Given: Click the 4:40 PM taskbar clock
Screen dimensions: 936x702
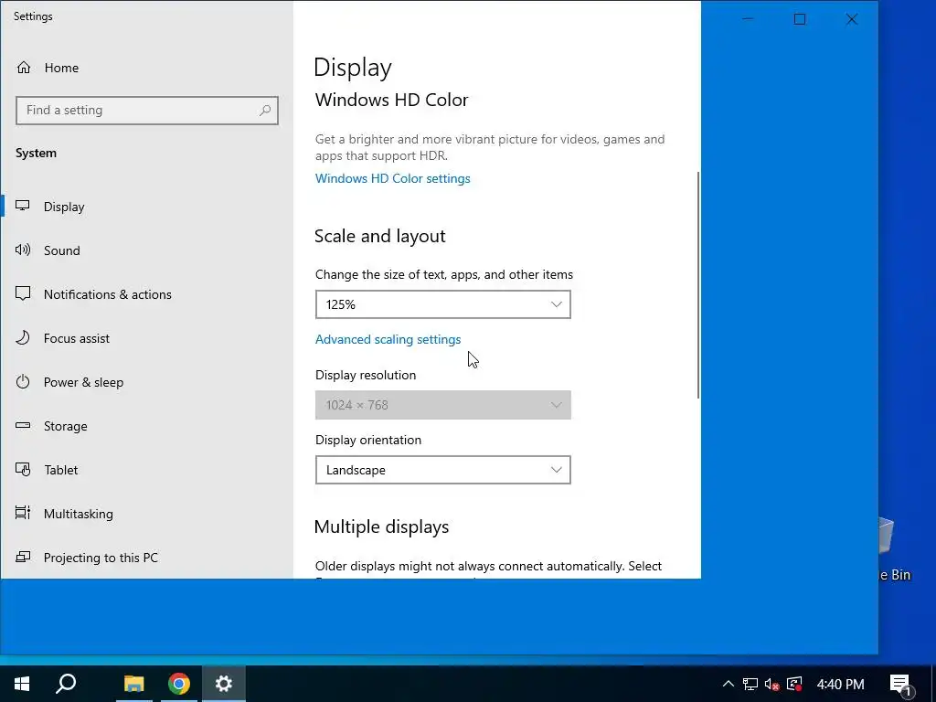Looking at the screenshot, I should [841, 684].
